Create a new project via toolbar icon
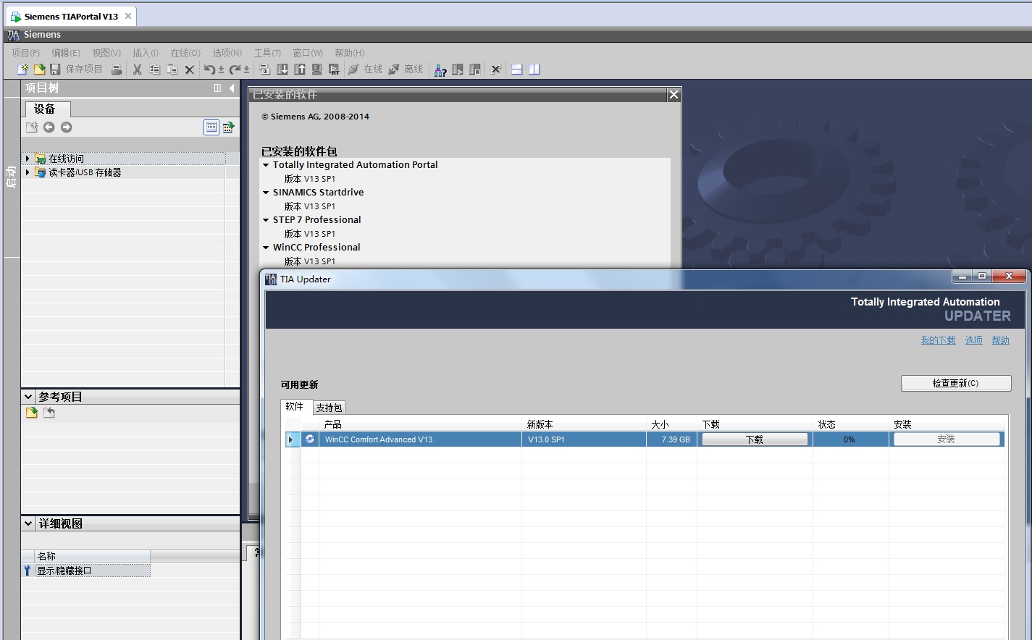This screenshot has height=640, width=1032. pyautogui.click(x=22, y=70)
